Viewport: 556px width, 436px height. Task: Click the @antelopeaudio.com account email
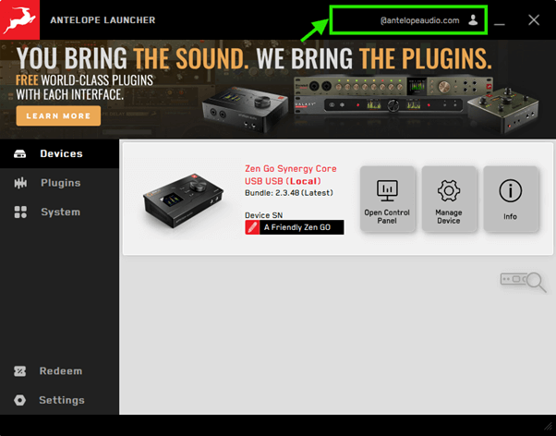[x=420, y=20]
